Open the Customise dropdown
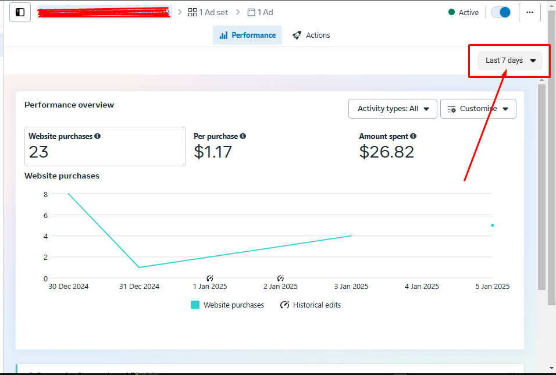556x375 pixels. 478,109
